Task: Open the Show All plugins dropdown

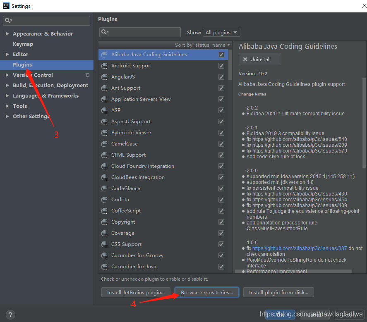Action: click(221, 33)
